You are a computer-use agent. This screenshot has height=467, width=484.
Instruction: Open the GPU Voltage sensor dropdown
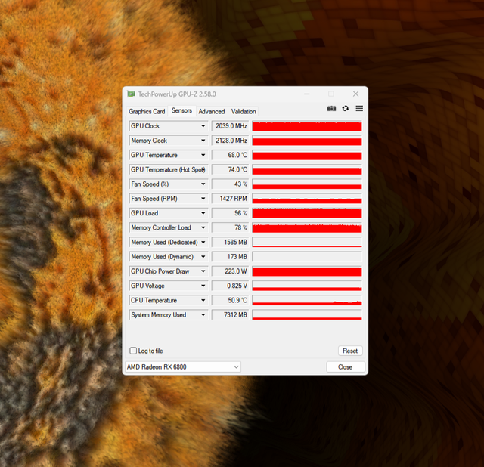pos(203,286)
